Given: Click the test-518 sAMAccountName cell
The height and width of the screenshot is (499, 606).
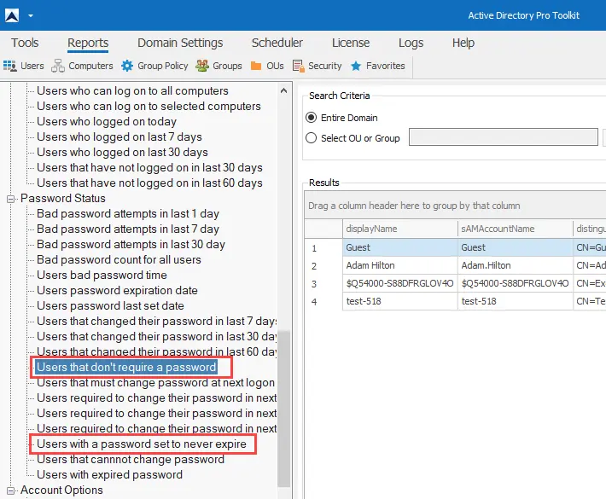Looking at the screenshot, I should [x=516, y=301].
